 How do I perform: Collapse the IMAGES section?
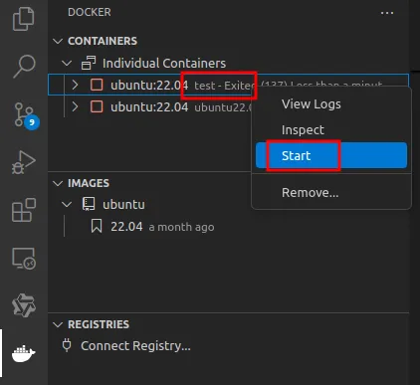click(x=58, y=183)
